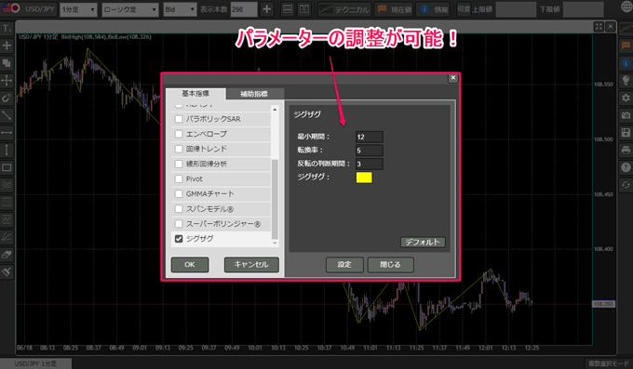
Task: Click the OK button
Action: tap(190, 265)
